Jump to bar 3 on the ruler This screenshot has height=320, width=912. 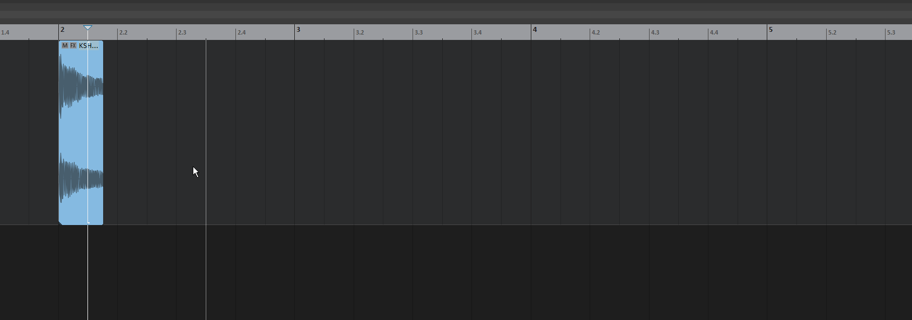pyautogui.click(x=298, y=30)
